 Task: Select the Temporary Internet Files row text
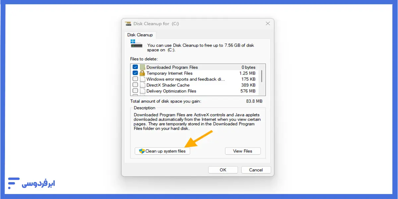pyautogui.click(x=169, y=73)
